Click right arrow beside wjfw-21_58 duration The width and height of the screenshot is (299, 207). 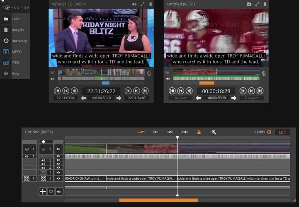click(119, 98)
